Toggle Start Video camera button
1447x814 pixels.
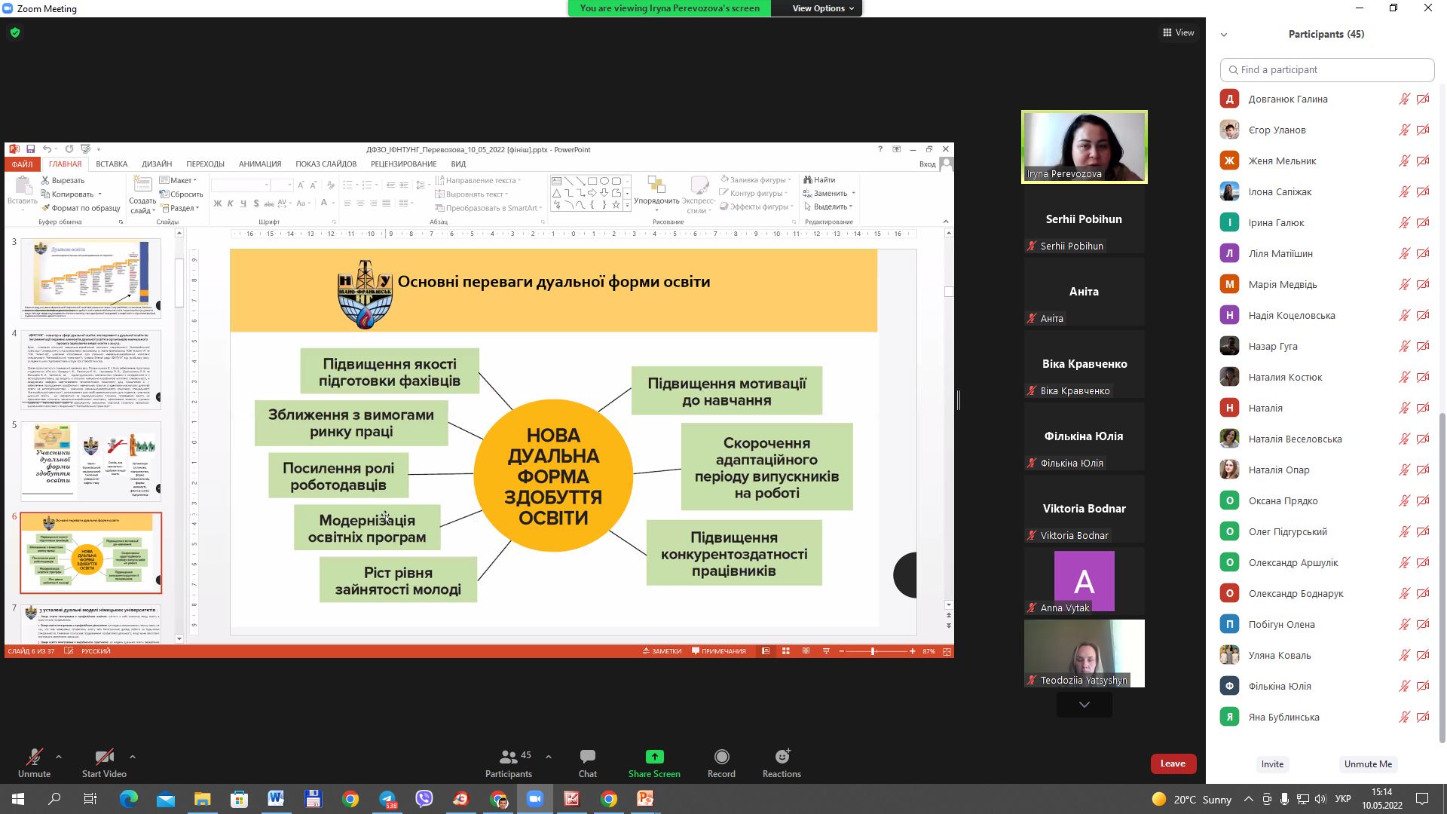click(x=104, y=757)
